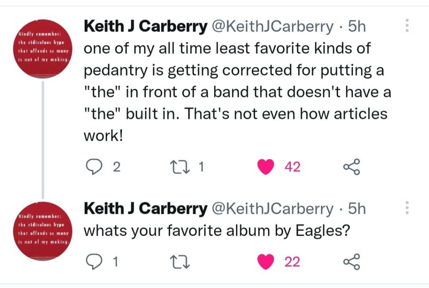Open the red profile avatar on the second tweet
The width and height of the screenshot is (429, 288).
pyautogui.click(x=43, y=231)
